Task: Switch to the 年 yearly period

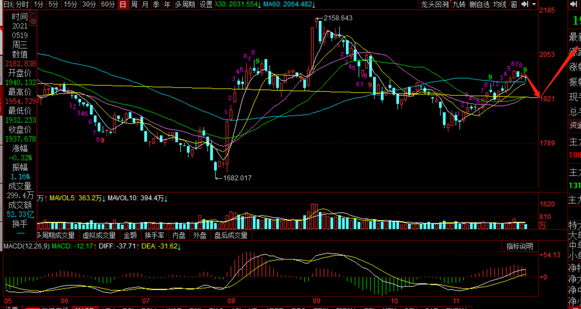Action: (x=167, y=4)
